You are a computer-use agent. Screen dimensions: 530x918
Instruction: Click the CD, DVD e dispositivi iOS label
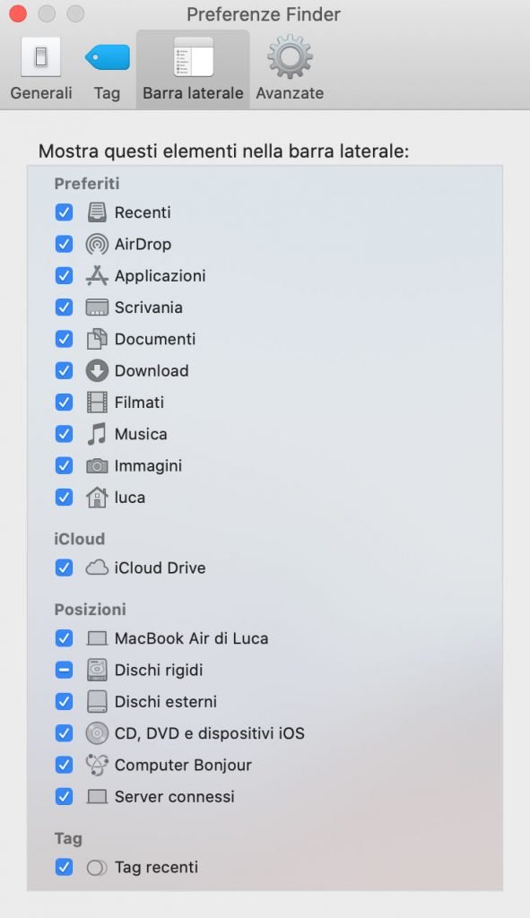pyautogui.click(x=210, y=733)
